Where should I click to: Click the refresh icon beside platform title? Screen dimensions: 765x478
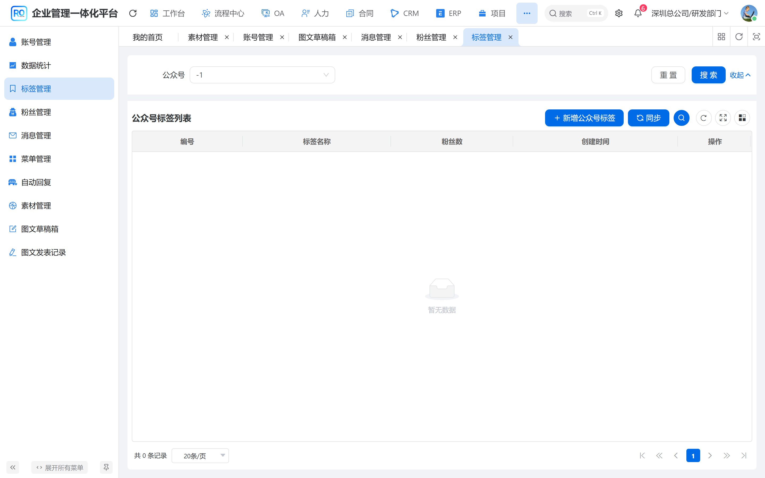click(133, 13)
